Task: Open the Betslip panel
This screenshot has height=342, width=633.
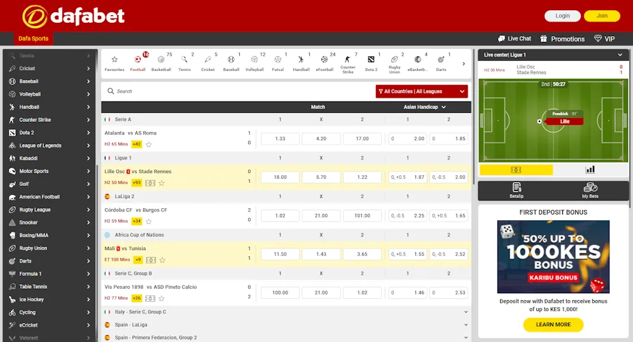Action: click(x=517, y=190)
